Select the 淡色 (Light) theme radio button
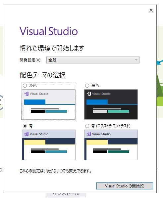 tap(25, 86)
